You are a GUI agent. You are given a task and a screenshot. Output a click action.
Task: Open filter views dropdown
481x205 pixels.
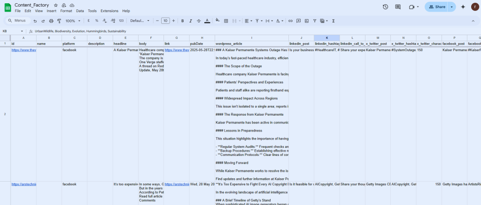click(324, 21)
